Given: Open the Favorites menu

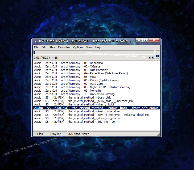Looking at the screenshot, I should (64, 47).
